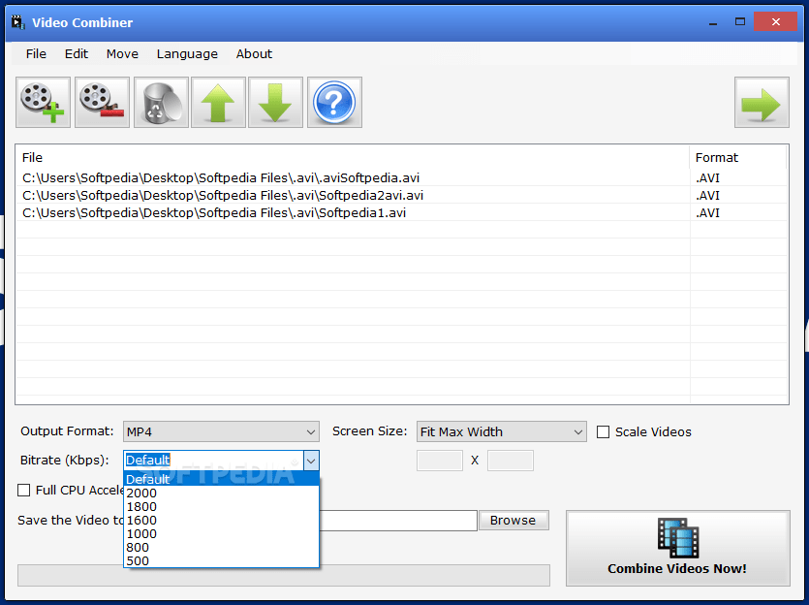Start combining with the green arrow icon
Image resolution: width=809 pixels, height=605 pixels.
tap(762, 101)
